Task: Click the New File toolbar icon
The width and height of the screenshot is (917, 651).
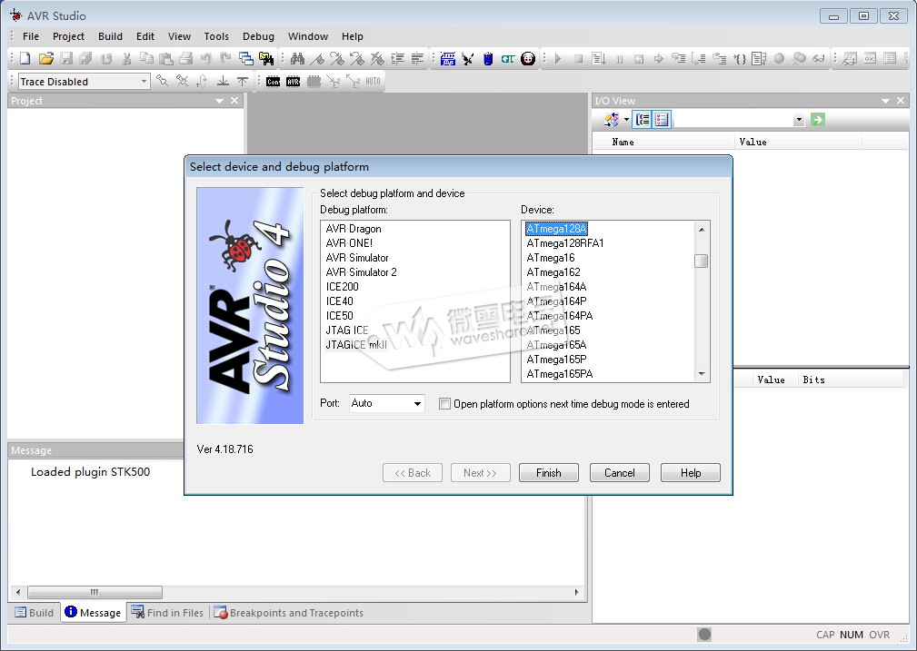Action: pos(25,59)
